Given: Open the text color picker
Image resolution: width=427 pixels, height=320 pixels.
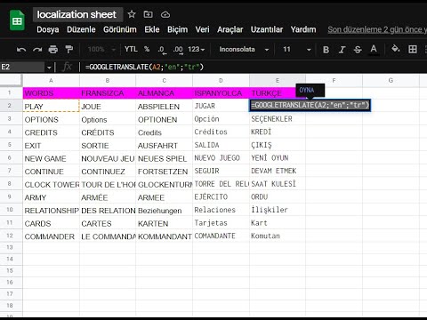Looking at the screenshot, I should point(374,50).
